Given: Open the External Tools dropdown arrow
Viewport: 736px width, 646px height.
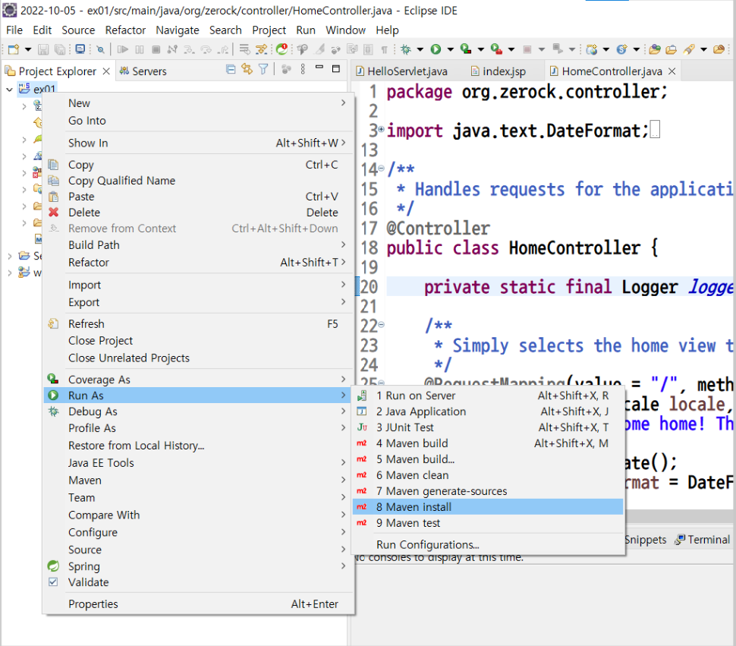Looking at the screenshot, I should (x=511, y=49).
